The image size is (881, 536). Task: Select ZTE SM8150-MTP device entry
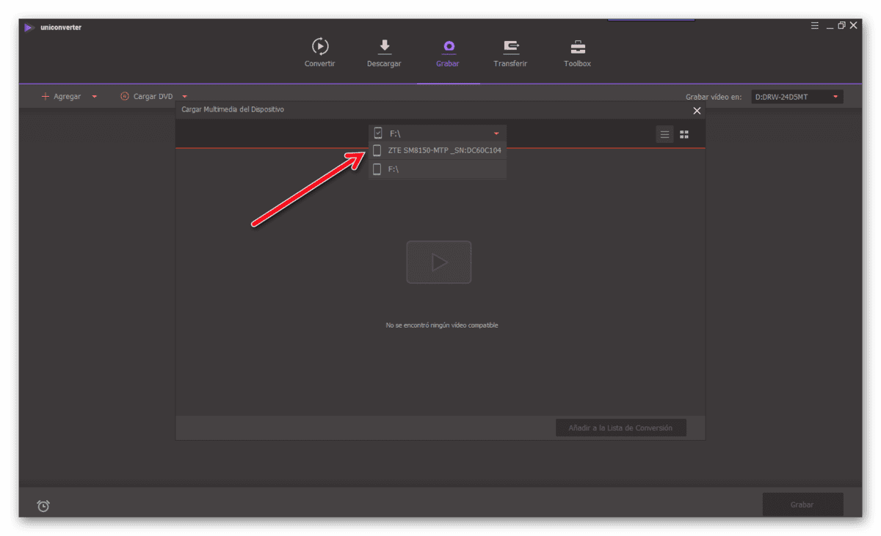[x=438, y=150]
